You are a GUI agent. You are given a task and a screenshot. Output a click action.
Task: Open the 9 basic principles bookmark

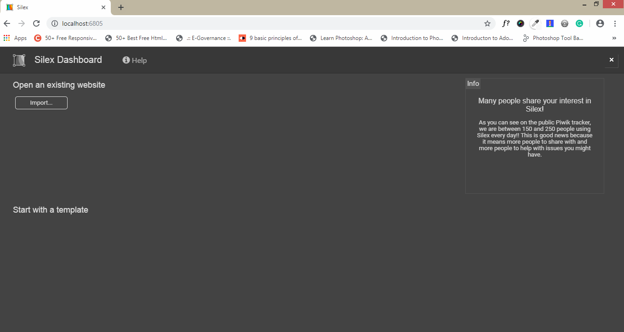pos(270,38)
